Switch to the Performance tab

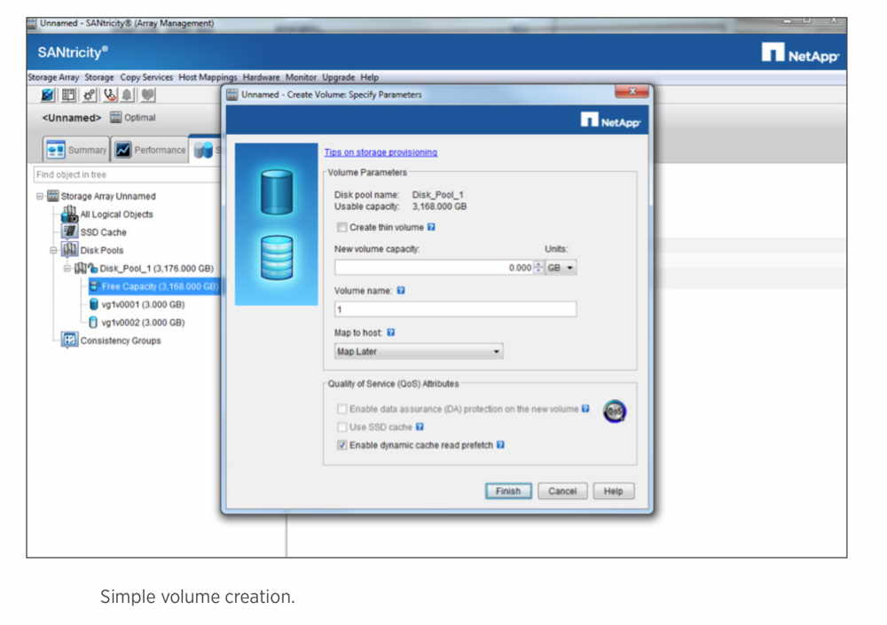150,150
